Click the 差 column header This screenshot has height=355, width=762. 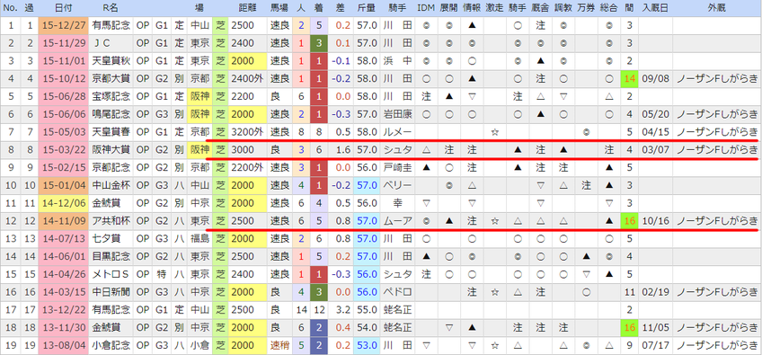point(340,8)
